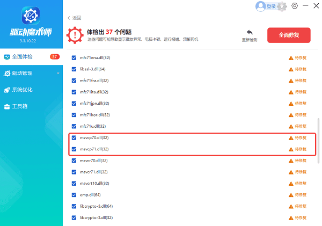This screenshot has height=226, width=322.
Task: Click the 登录 login link
Action: pos(271,6)
